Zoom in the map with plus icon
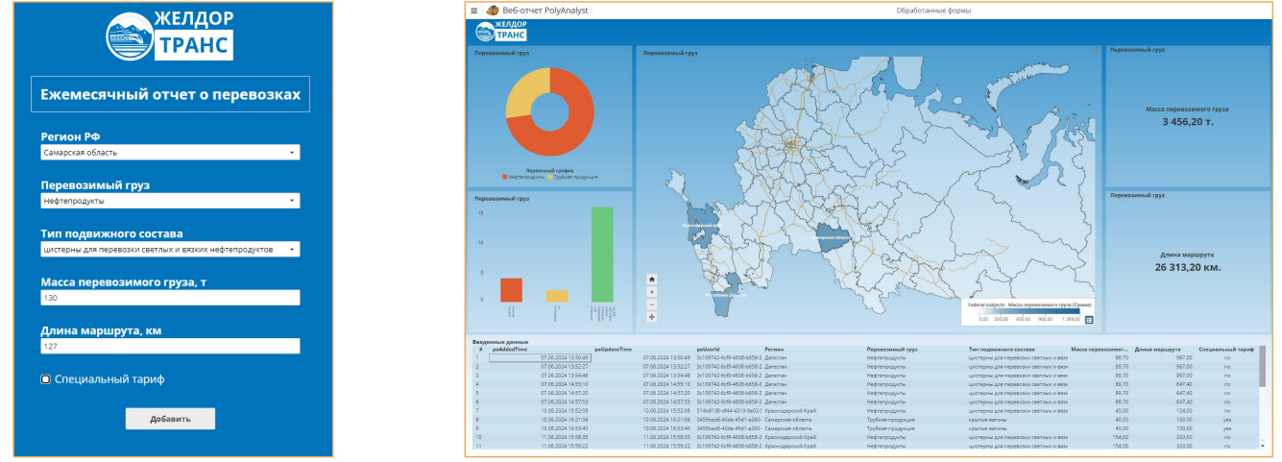The width and height of the screenshot is (1282, 462). [652, 292]
